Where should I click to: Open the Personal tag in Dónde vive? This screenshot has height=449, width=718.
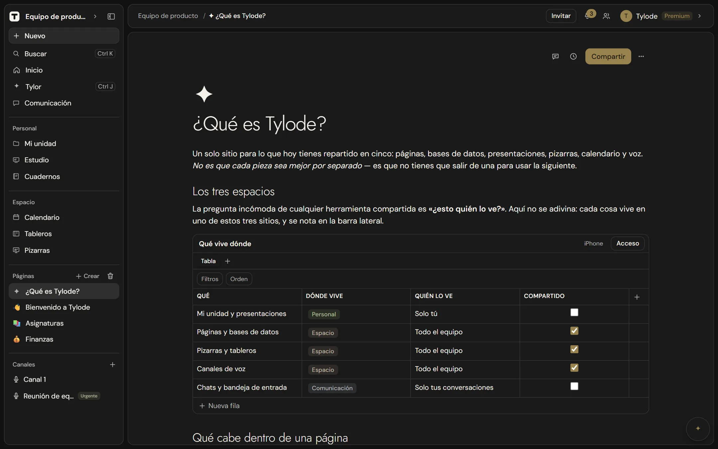click(324, 314)
